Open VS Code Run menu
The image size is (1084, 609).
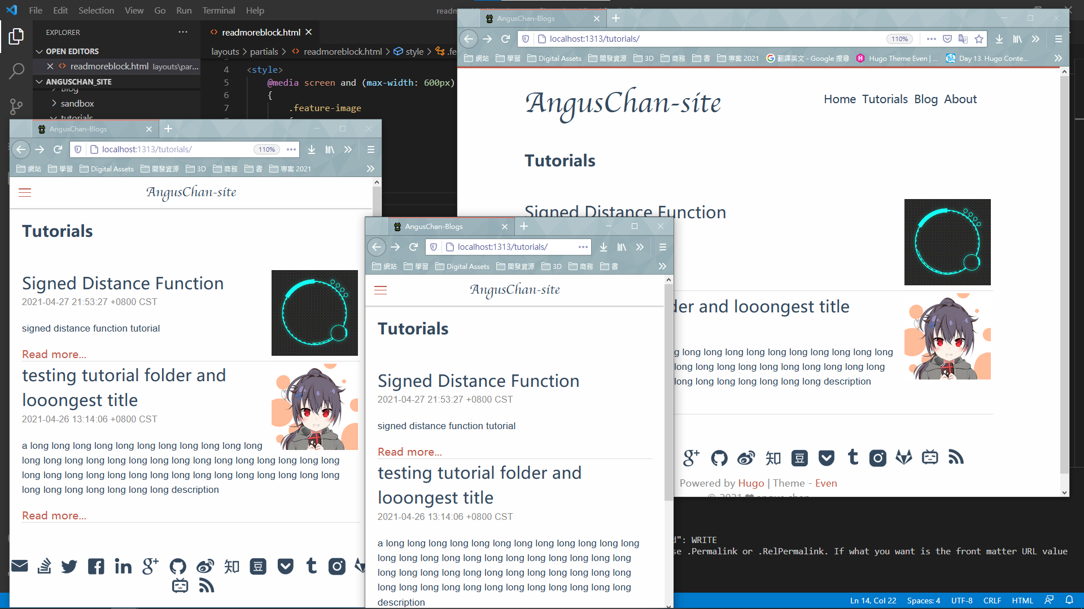click(x=183, y=10)
